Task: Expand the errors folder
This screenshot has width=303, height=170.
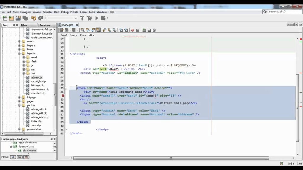Action: coord(20,41)
